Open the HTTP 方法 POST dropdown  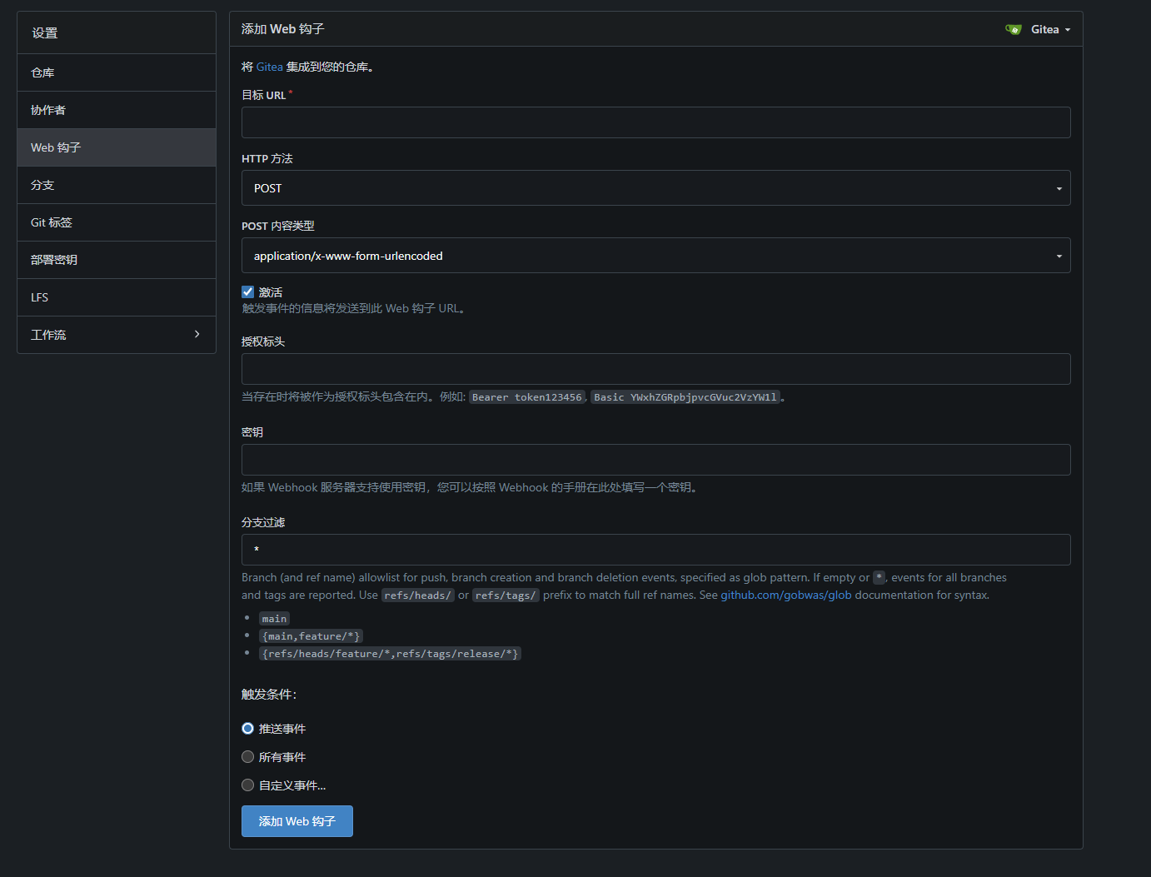click(655, 188)
